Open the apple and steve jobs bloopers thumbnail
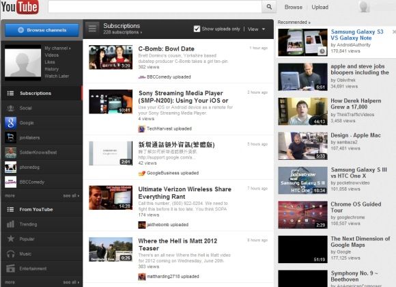Image resolution: width=396 pixels, height=287 pixels. point(303,77)
